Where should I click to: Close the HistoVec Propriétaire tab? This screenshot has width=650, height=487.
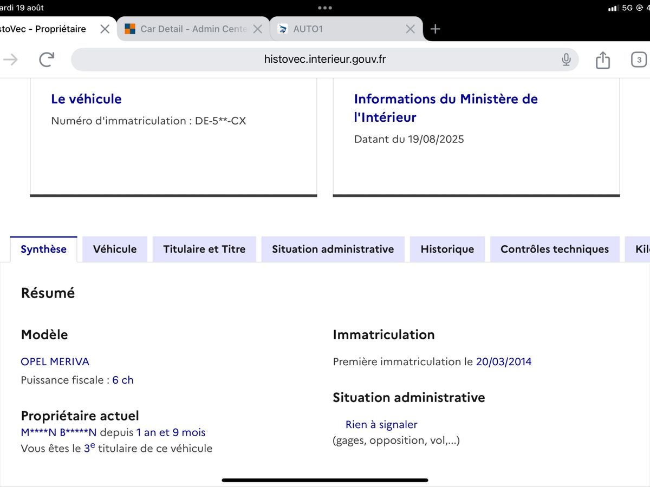click(x=105, y=29)
